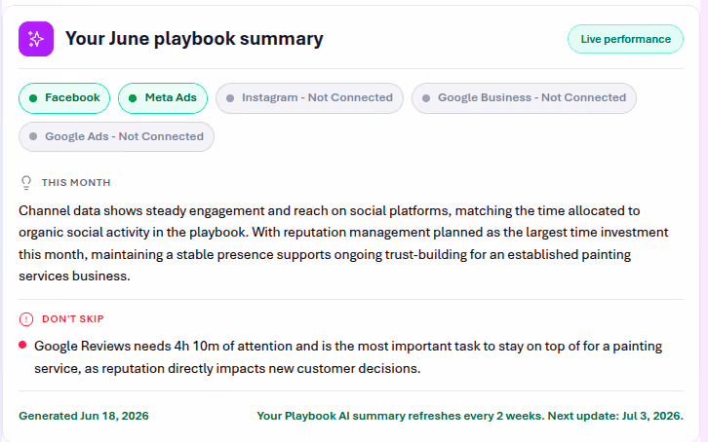Connect Instagram via its Not Connected chip
The height and width of the screenshot is (442, 708).
tap(309, 98)
